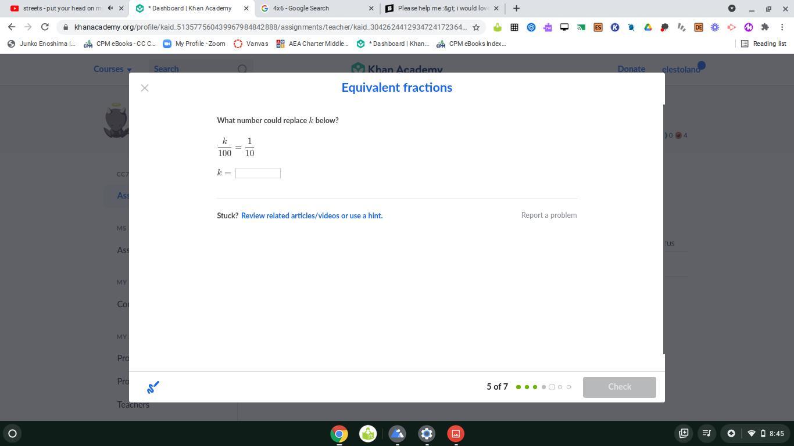Open the My Profile - Zoom bookmark

click(x=194, y=44)
